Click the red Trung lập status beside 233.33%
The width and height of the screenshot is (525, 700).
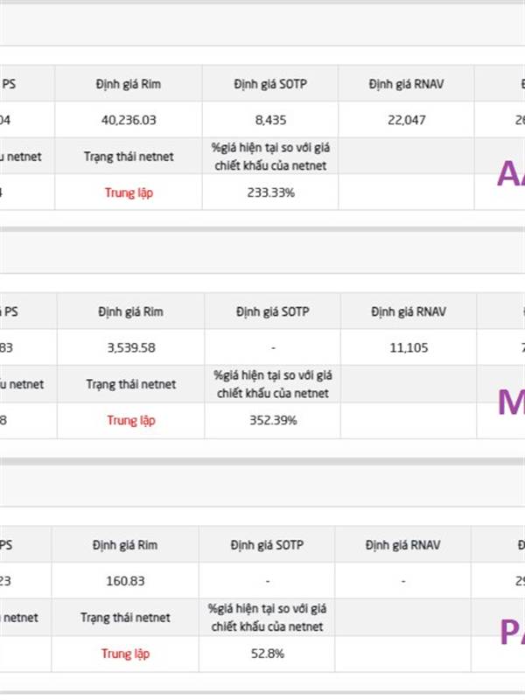coord(129,192)
